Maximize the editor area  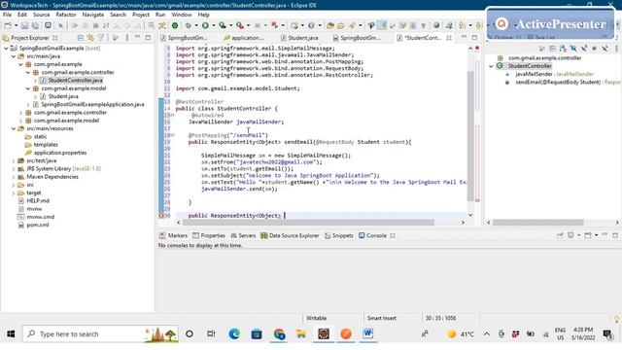(474, 37)
